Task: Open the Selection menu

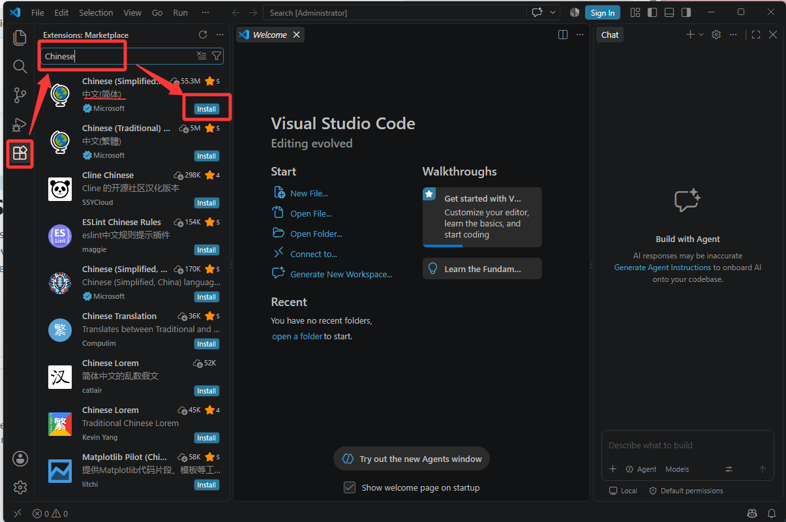Action: (95, 12)
